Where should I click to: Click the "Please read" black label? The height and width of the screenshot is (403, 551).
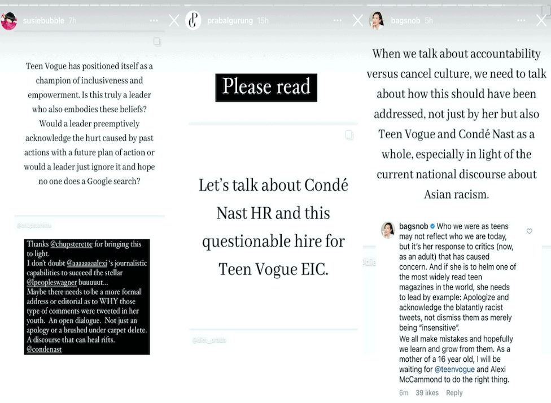[266, 87]
